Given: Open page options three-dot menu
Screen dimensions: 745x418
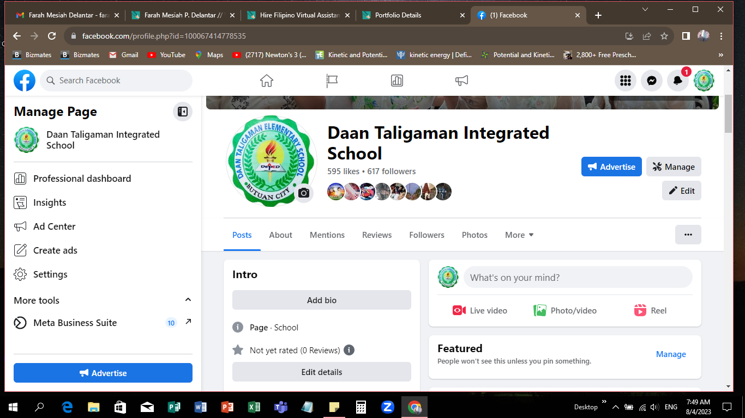Looking at the screenshot, I should click(688, 235).
